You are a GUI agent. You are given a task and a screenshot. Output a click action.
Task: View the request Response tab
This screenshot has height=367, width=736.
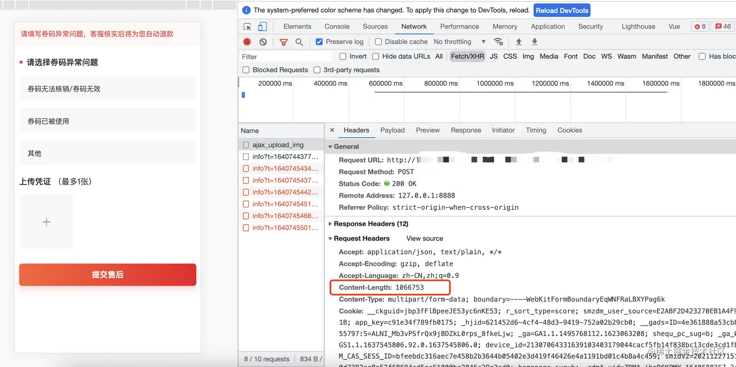466,130
